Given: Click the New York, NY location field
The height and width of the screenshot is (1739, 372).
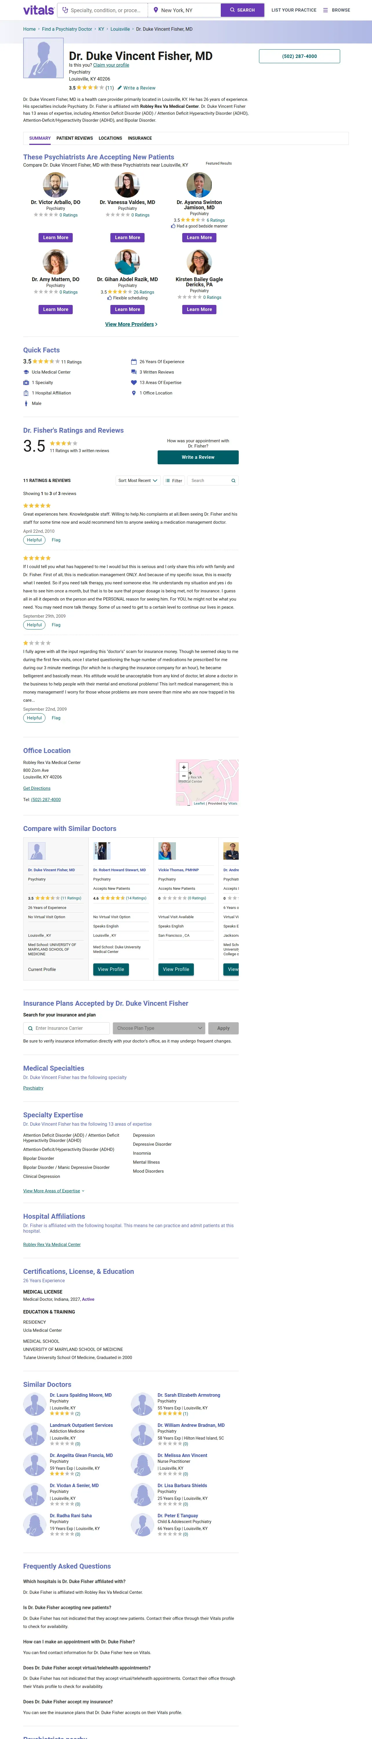Looking at the screenshot, I should [184, 10].
